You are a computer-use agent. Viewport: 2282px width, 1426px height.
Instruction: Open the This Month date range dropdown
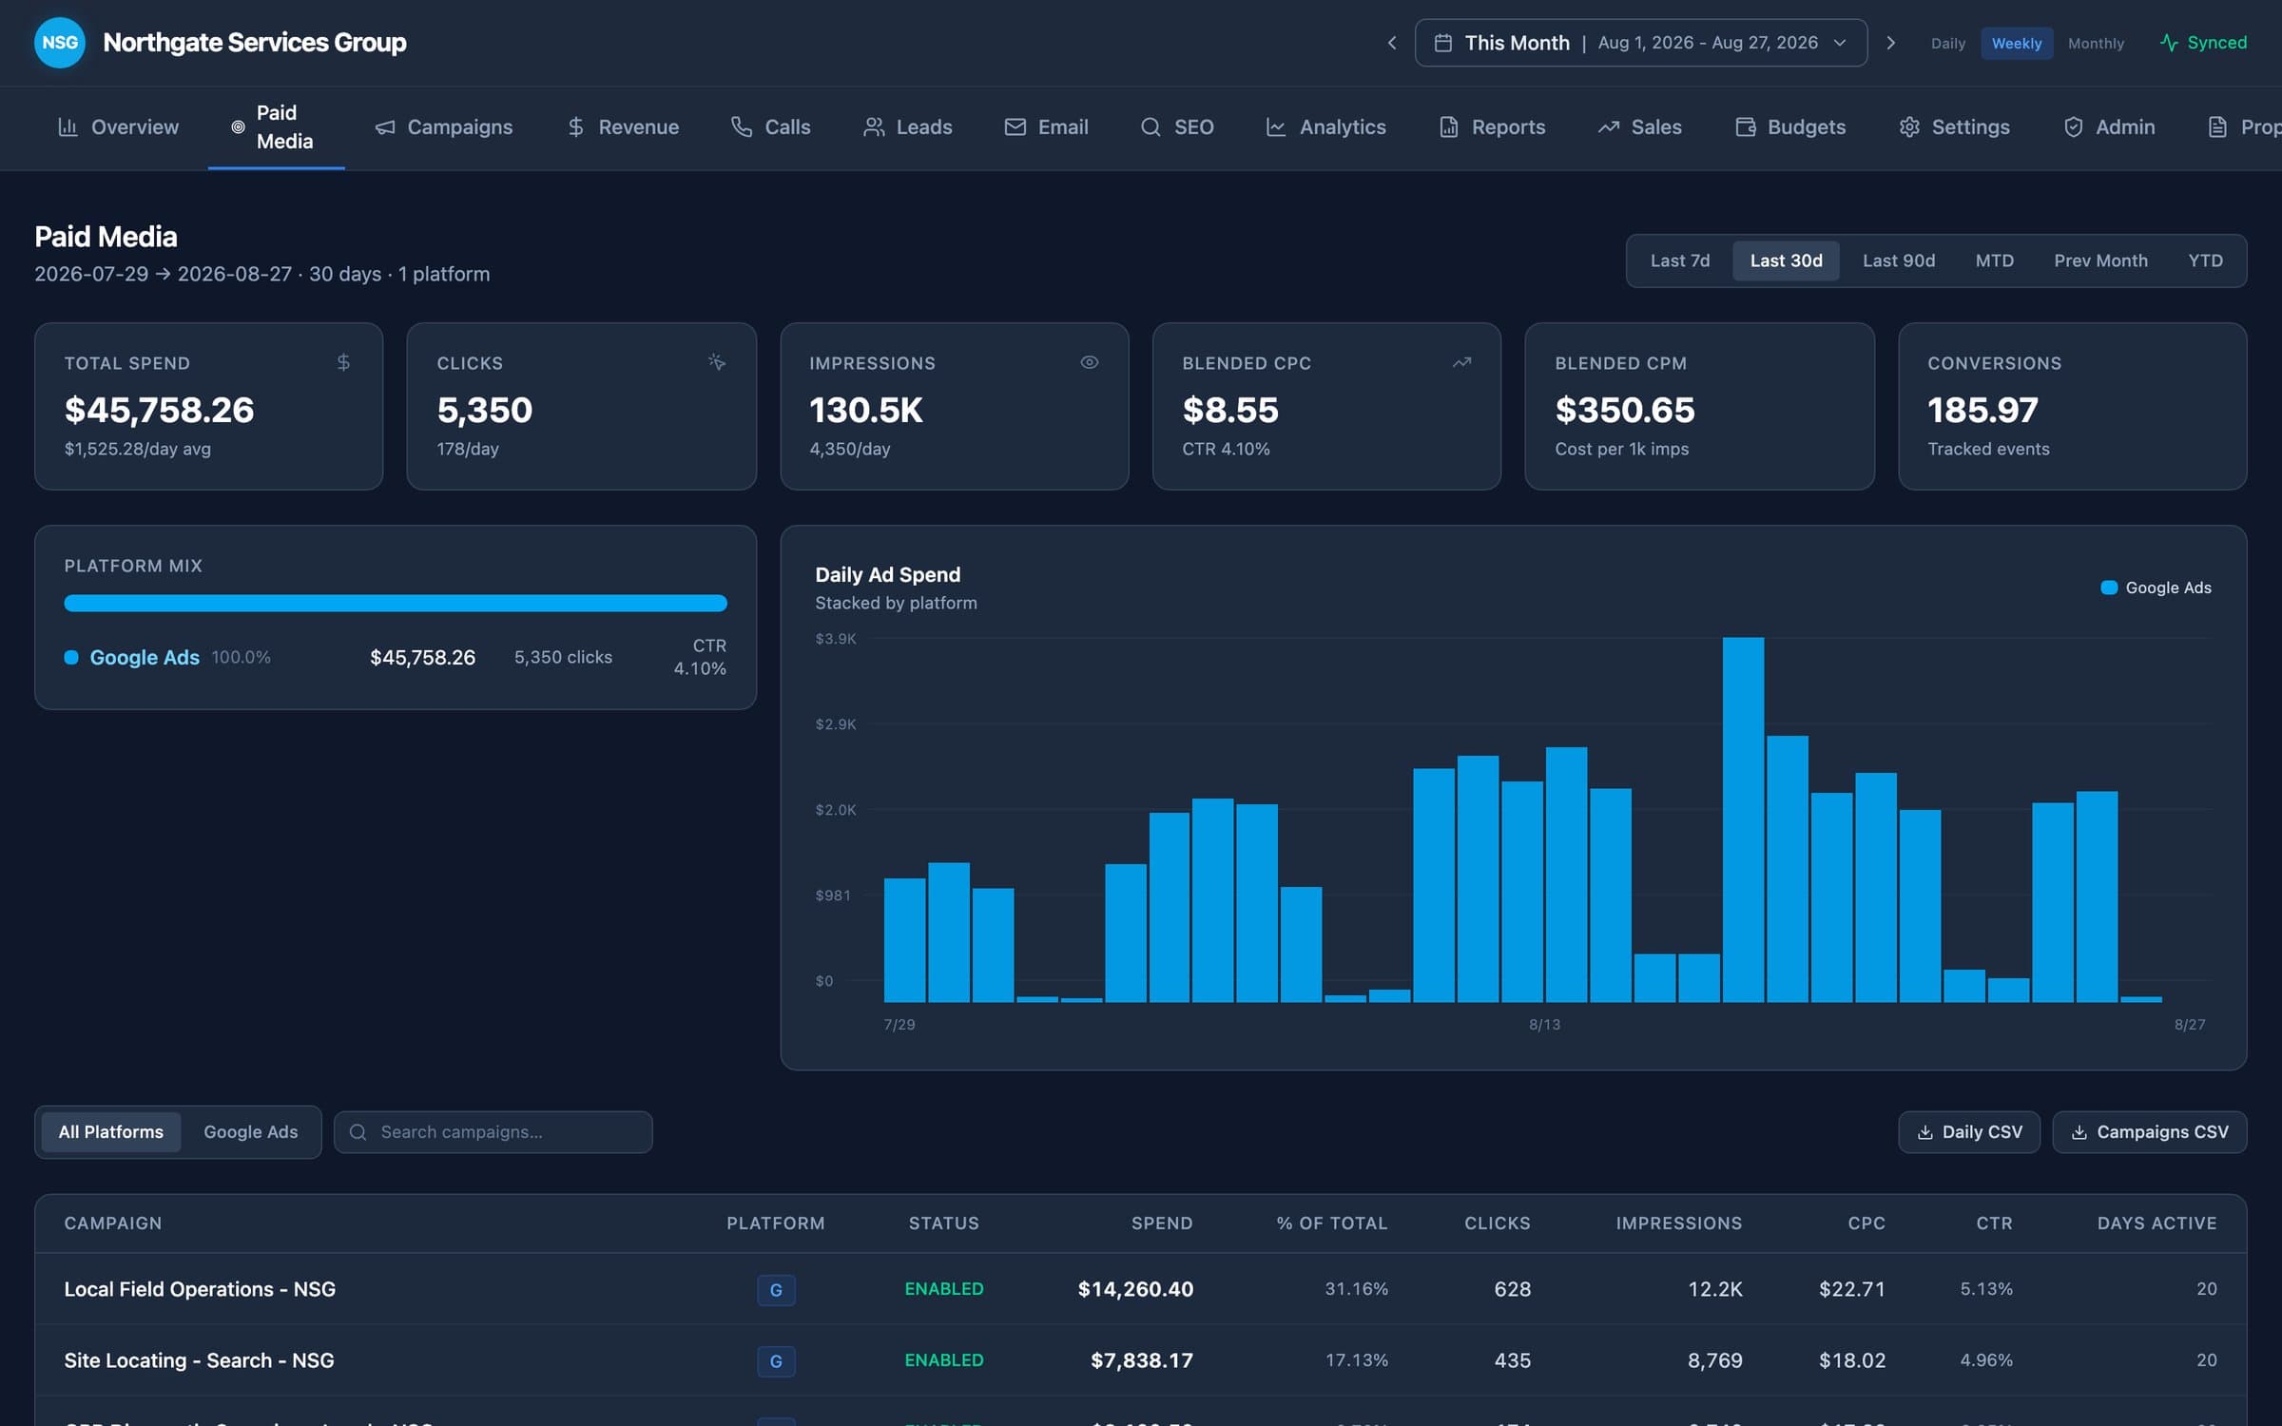1641,43
